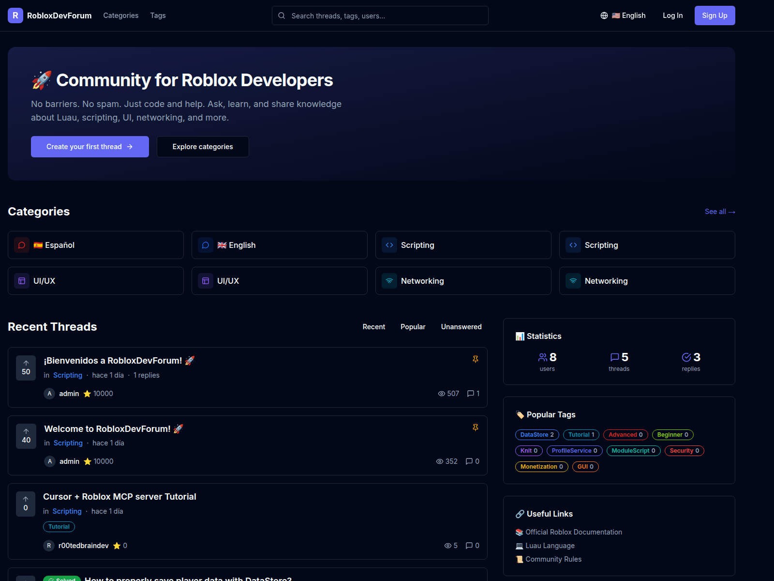Upvote the Welcome to RobloxDevForum! thread
774x581 pixels.
coord(26,436)
